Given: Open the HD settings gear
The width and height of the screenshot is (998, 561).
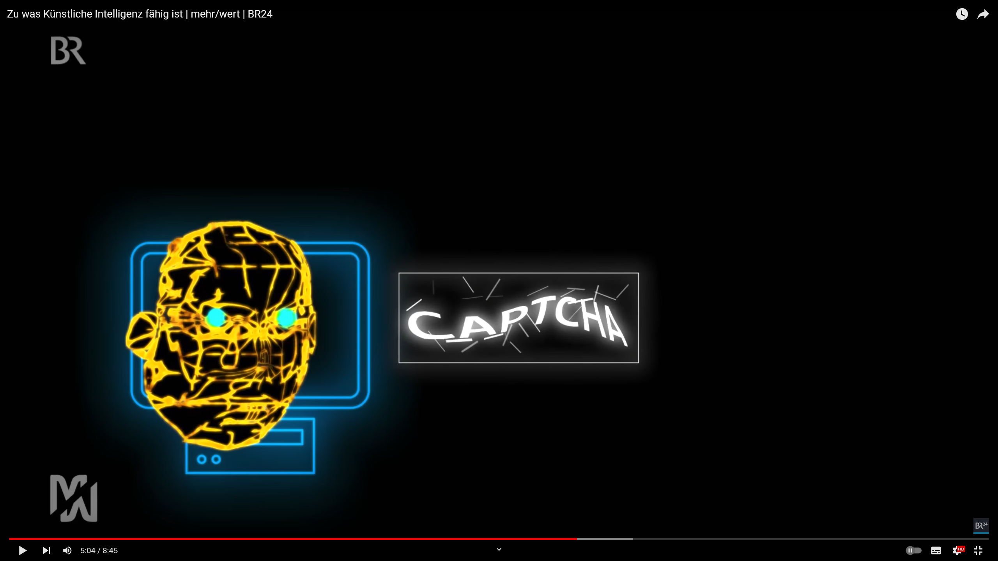Looking at the screenshot, I should click(957, 550).
